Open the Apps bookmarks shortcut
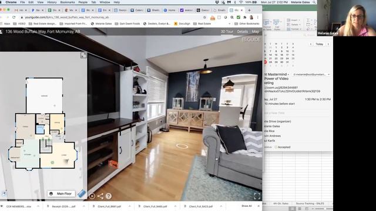 tap(5, 23)
